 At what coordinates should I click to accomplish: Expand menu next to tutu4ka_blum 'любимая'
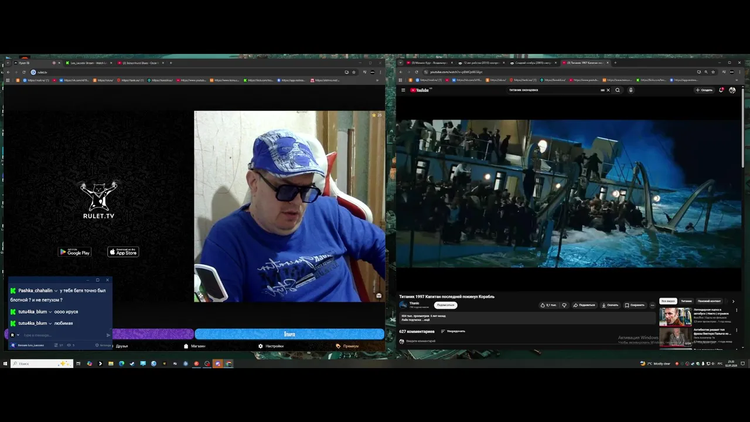click(50, 324)
